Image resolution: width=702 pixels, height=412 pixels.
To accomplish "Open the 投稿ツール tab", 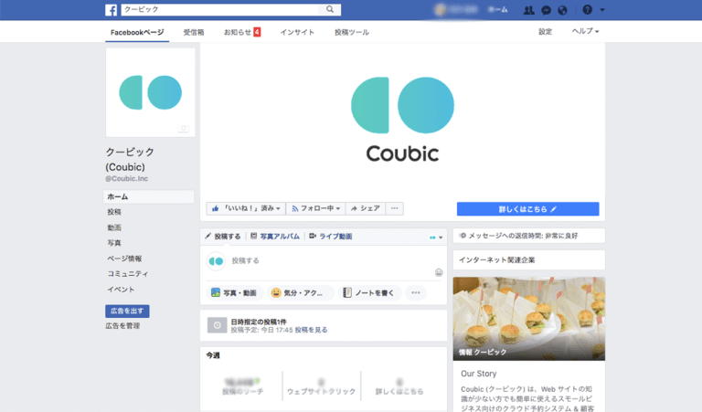I will tap(352, 32).
